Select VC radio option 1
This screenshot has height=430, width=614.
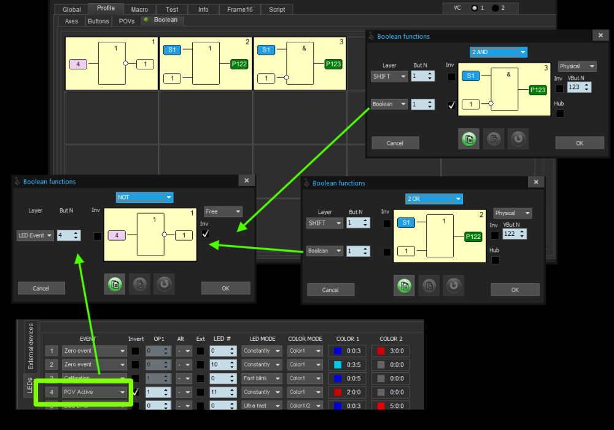tap(475, 8)
